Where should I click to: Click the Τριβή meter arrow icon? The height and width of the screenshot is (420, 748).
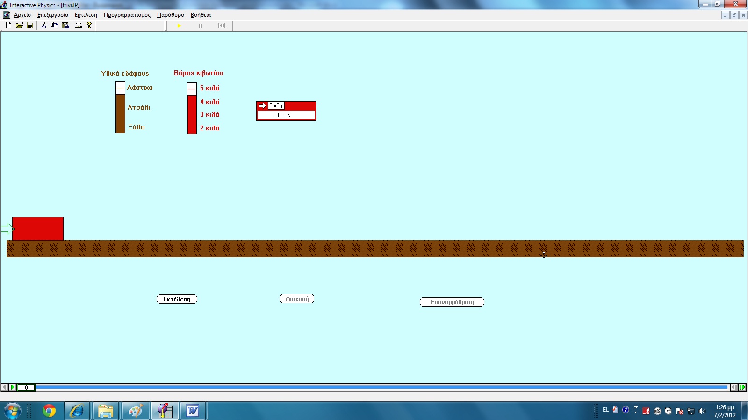(x=263, y=106)
